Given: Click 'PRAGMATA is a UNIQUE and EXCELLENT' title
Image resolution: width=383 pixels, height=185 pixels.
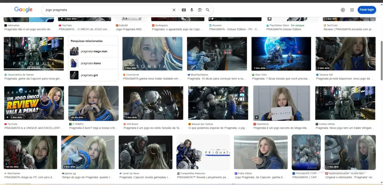Looking at the screenshot, I should 34,128.
